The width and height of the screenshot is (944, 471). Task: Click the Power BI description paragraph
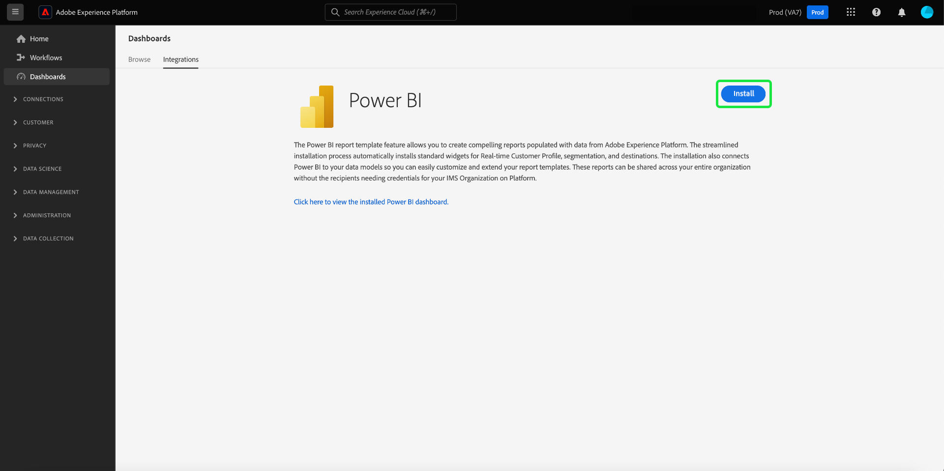click(522, 162)
